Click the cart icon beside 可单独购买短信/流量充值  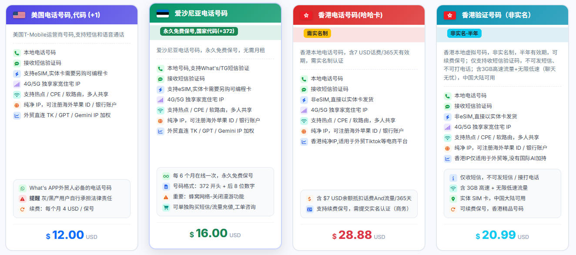click(x=166, y=208)
